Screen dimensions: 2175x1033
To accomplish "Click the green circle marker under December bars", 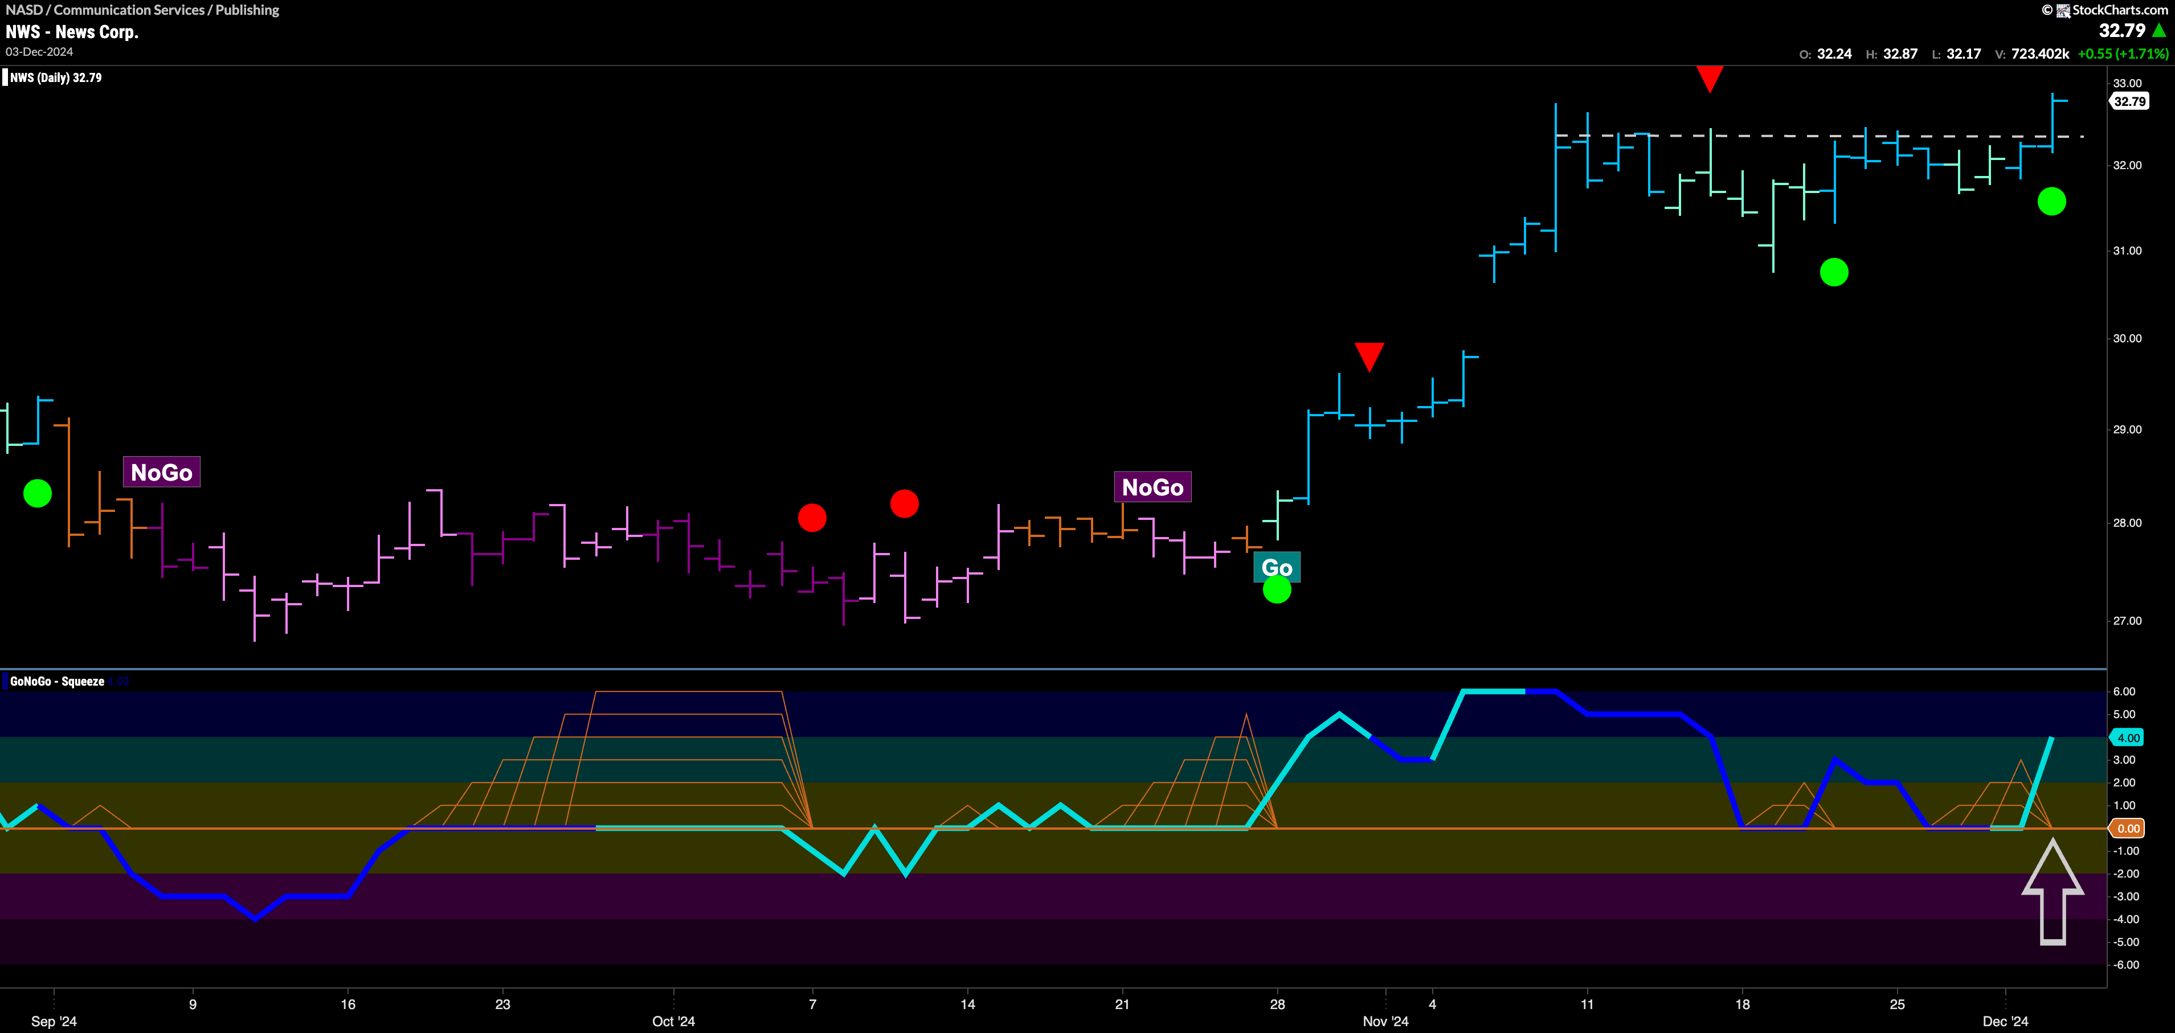I will pos(2052,201).
